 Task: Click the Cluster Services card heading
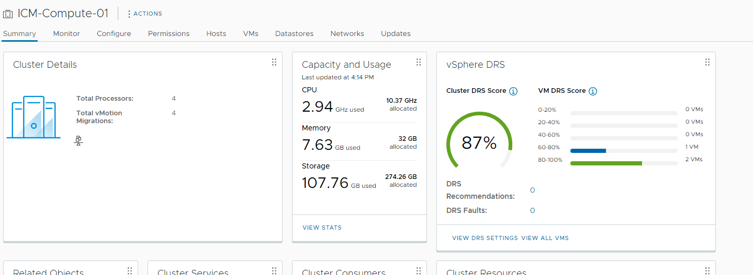pos(193,271)
